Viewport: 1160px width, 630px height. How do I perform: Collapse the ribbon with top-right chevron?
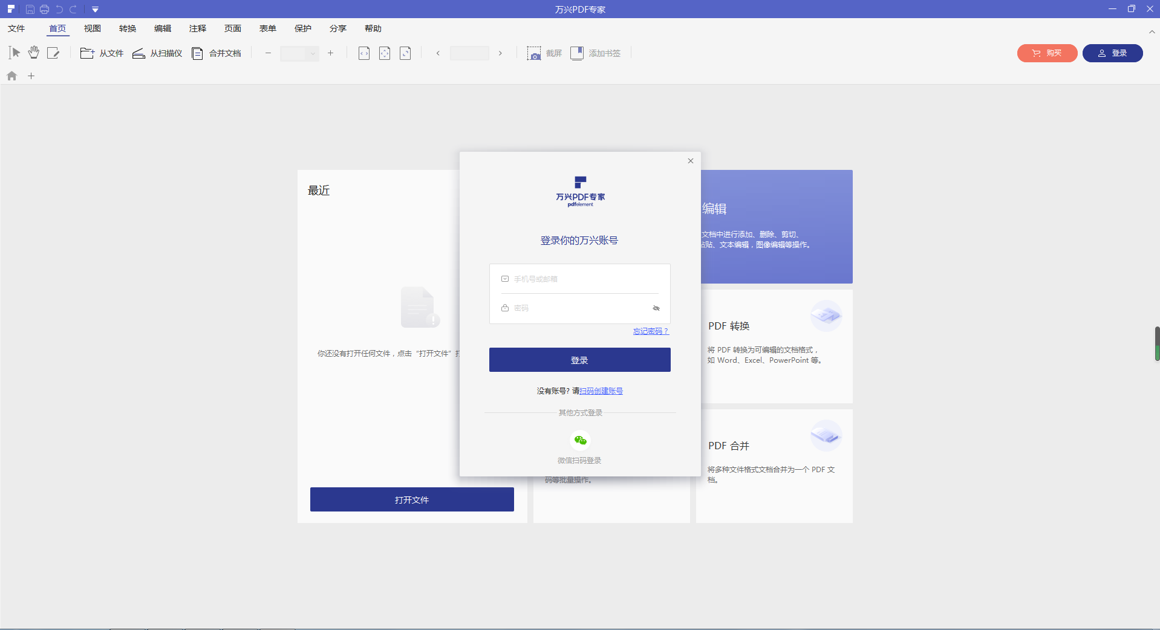[x=1152, y=31]
